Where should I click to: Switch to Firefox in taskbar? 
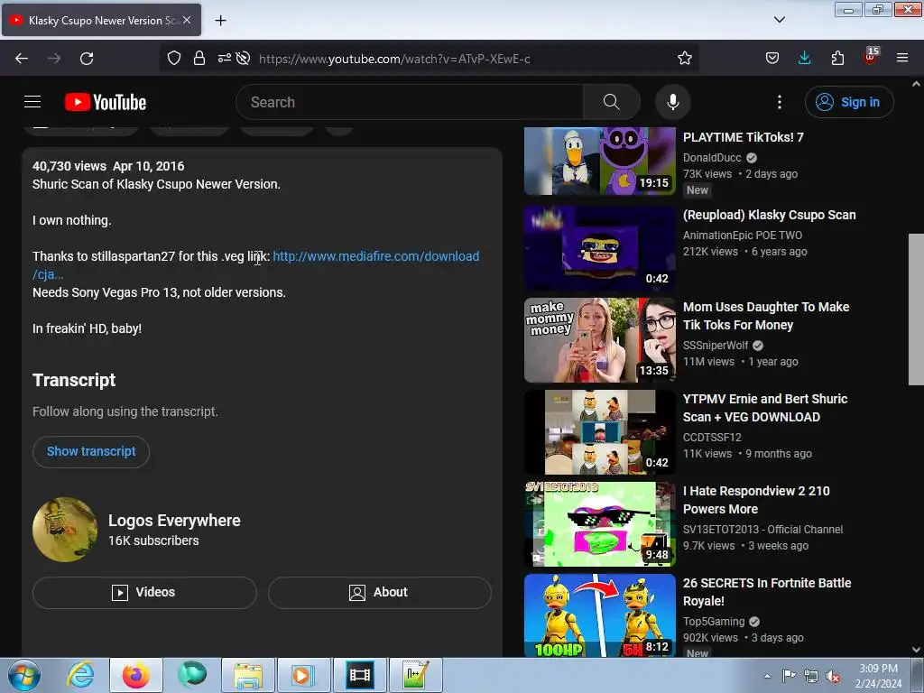(x=136, y=675)
